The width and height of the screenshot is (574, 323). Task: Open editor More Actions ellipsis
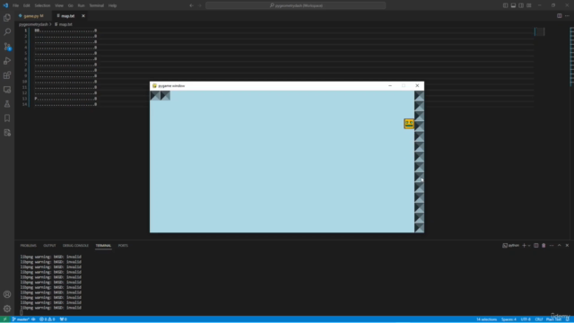point(567,16)
